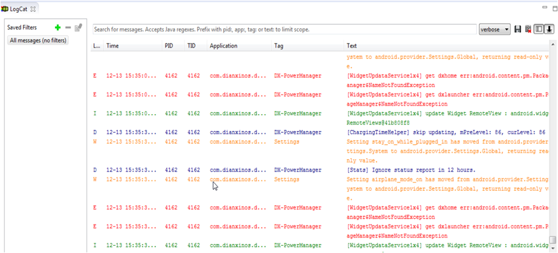Save log messages with the floppy disk icon
The image size is (558, 253).
[x=518, y=30]
